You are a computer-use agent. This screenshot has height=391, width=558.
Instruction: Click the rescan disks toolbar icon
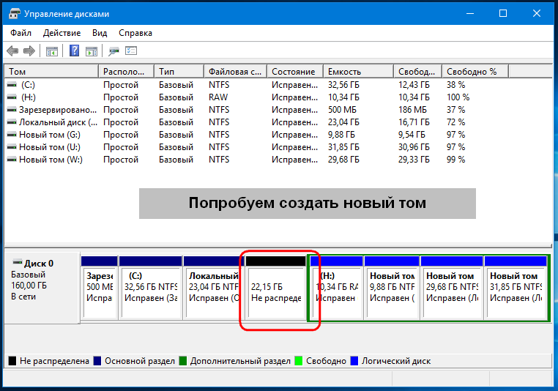[114, 51]
